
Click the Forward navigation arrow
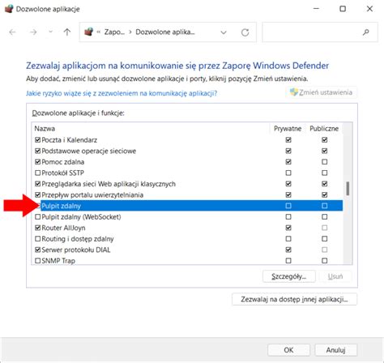coord(33,32)
